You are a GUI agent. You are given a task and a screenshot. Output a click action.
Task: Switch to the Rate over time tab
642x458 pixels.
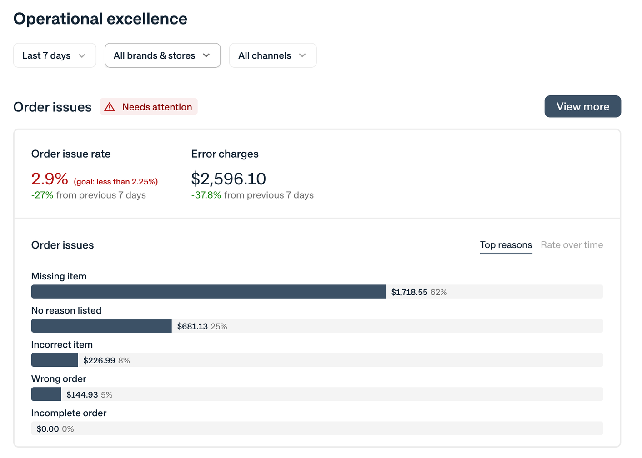point(572,245)
